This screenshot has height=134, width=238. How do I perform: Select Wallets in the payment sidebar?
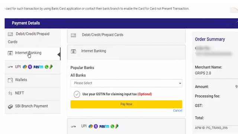(x=33, y=81)
